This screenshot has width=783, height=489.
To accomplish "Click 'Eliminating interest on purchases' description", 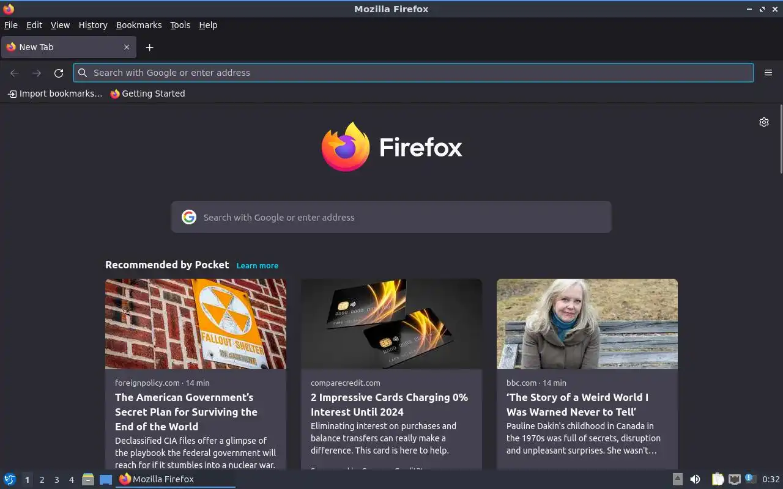I will tap(384, 438).
